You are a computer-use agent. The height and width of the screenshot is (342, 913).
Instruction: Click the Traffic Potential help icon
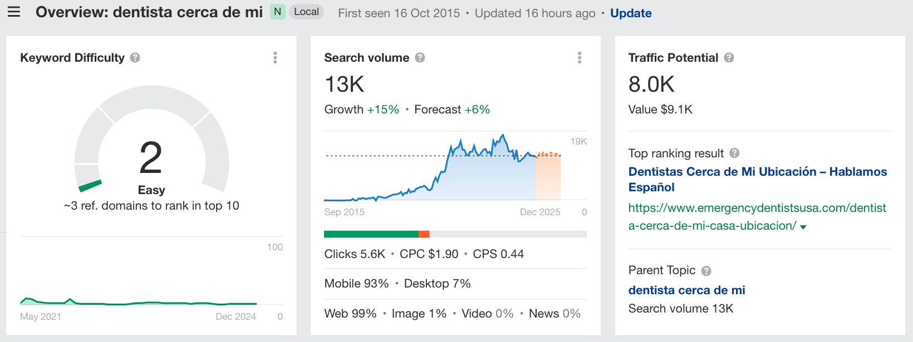click(729, 58)
